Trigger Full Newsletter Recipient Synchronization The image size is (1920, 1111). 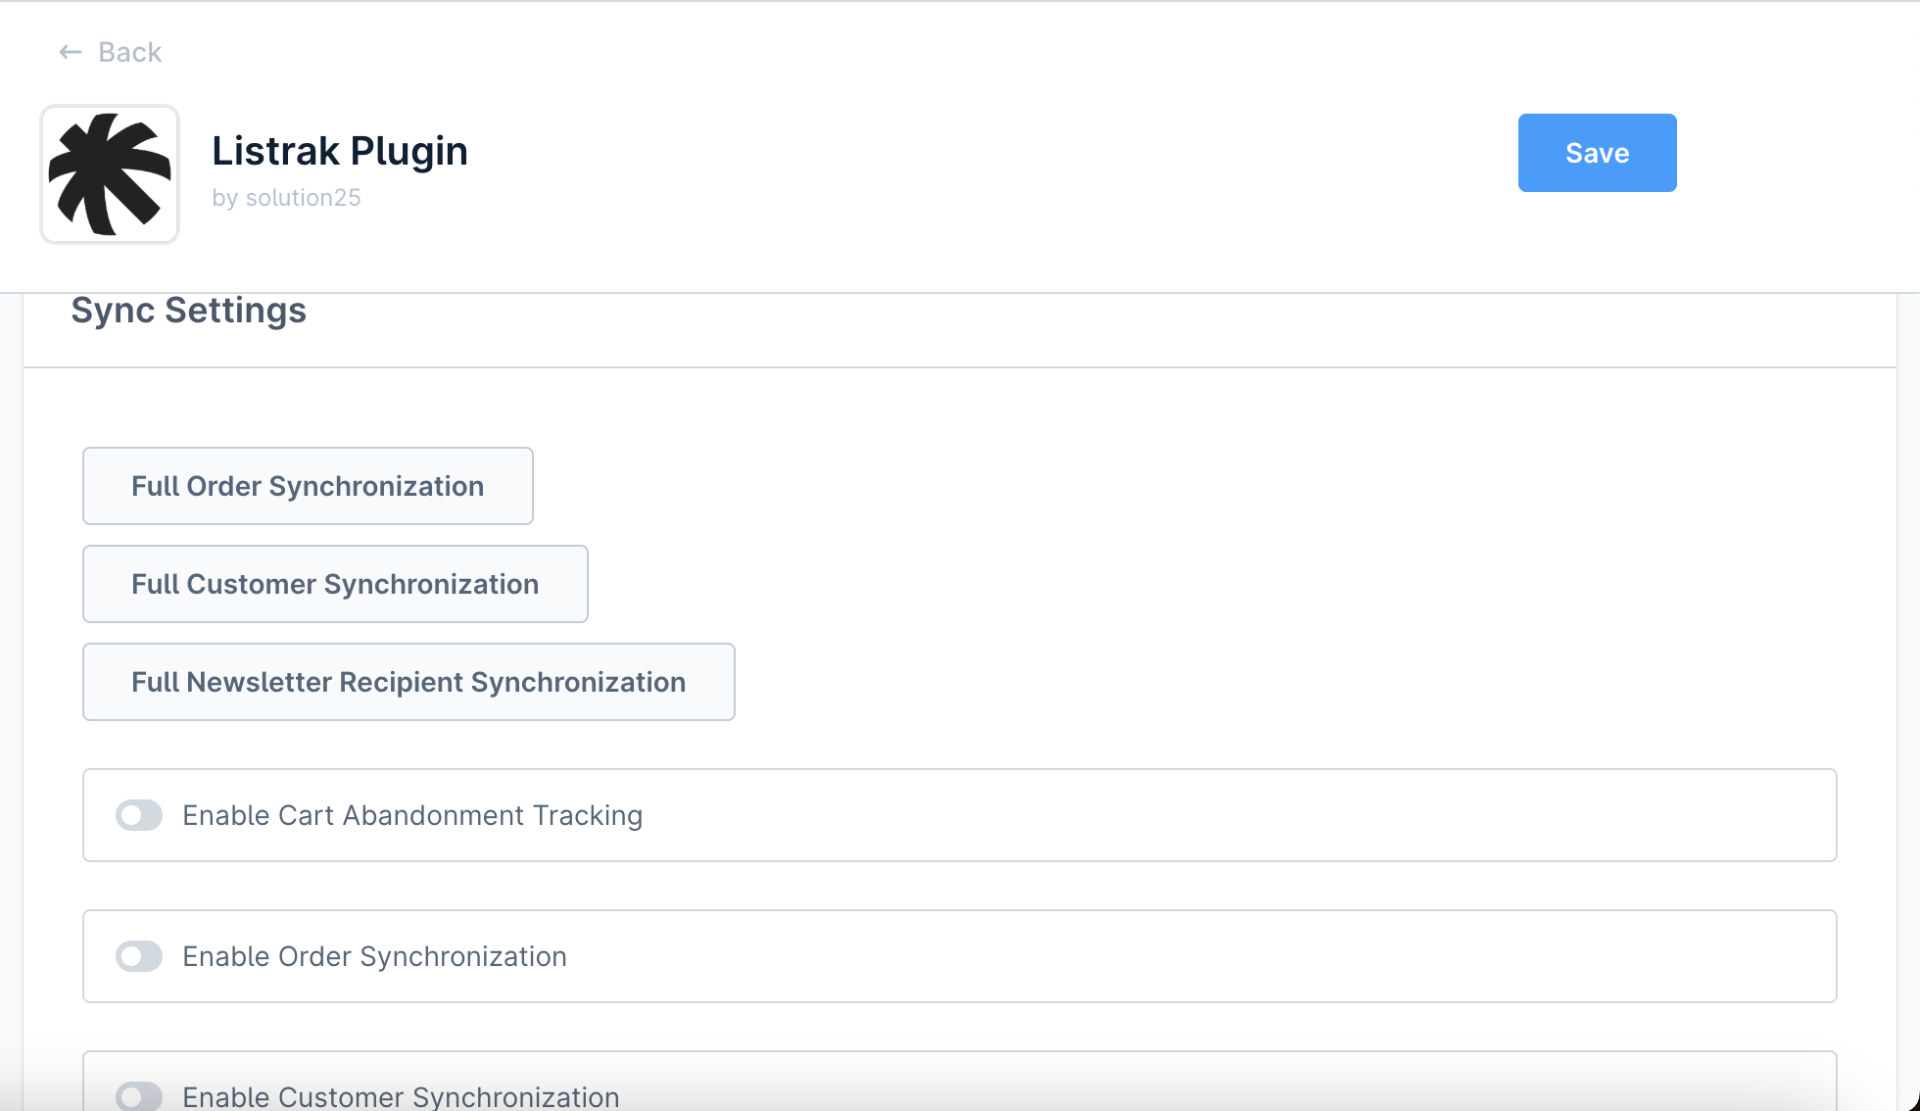pyautogui.click(x=408, y=682)
